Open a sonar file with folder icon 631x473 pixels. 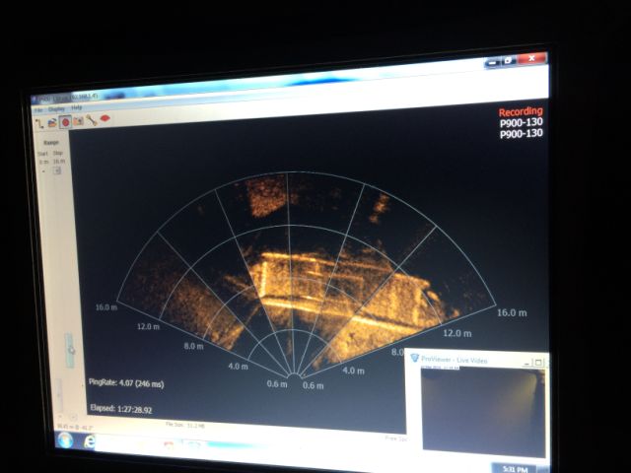pyautogui.click(x=52, y=122)
